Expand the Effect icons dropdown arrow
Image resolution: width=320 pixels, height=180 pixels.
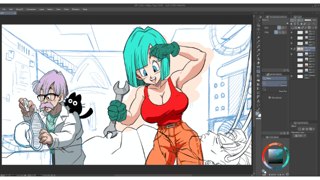(313, 129)
